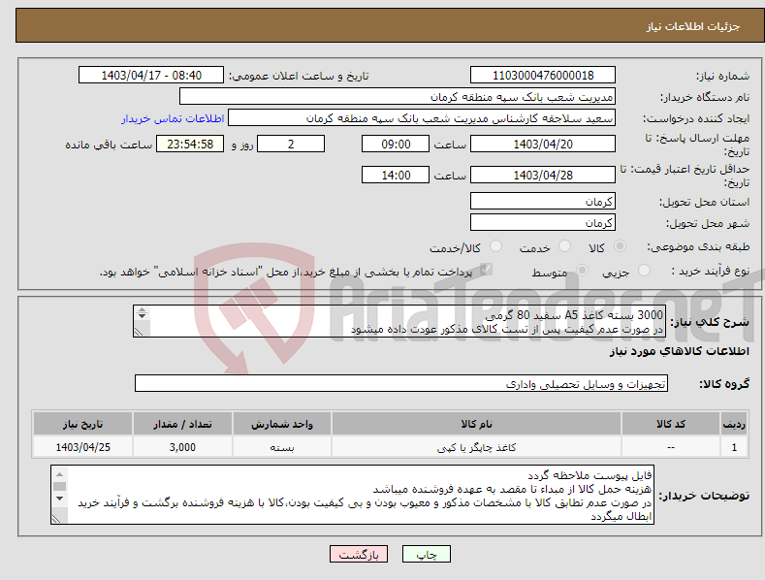Click down arrow in شرح کلی نیاز box
This screenshot has width=765, height=580.
(142, 316)
